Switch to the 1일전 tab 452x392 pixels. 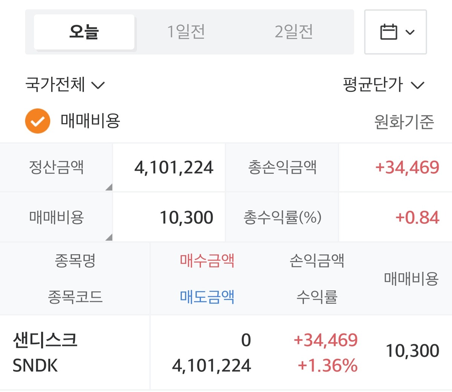(x=186, y=32)
